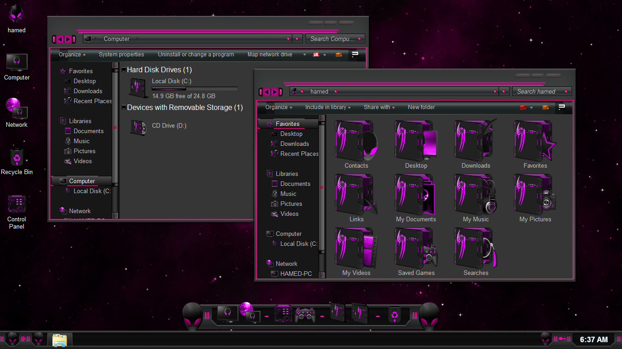Click Uninstall or change a program
Viewport: 622px width, 349px height.
click(196, 55)
